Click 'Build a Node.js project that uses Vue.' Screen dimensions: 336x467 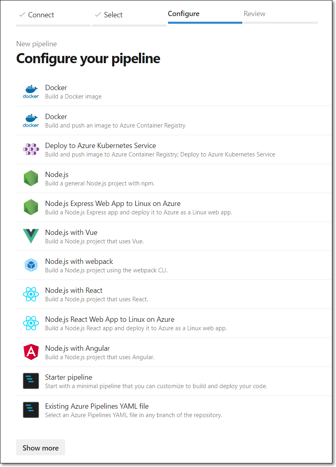94,241
